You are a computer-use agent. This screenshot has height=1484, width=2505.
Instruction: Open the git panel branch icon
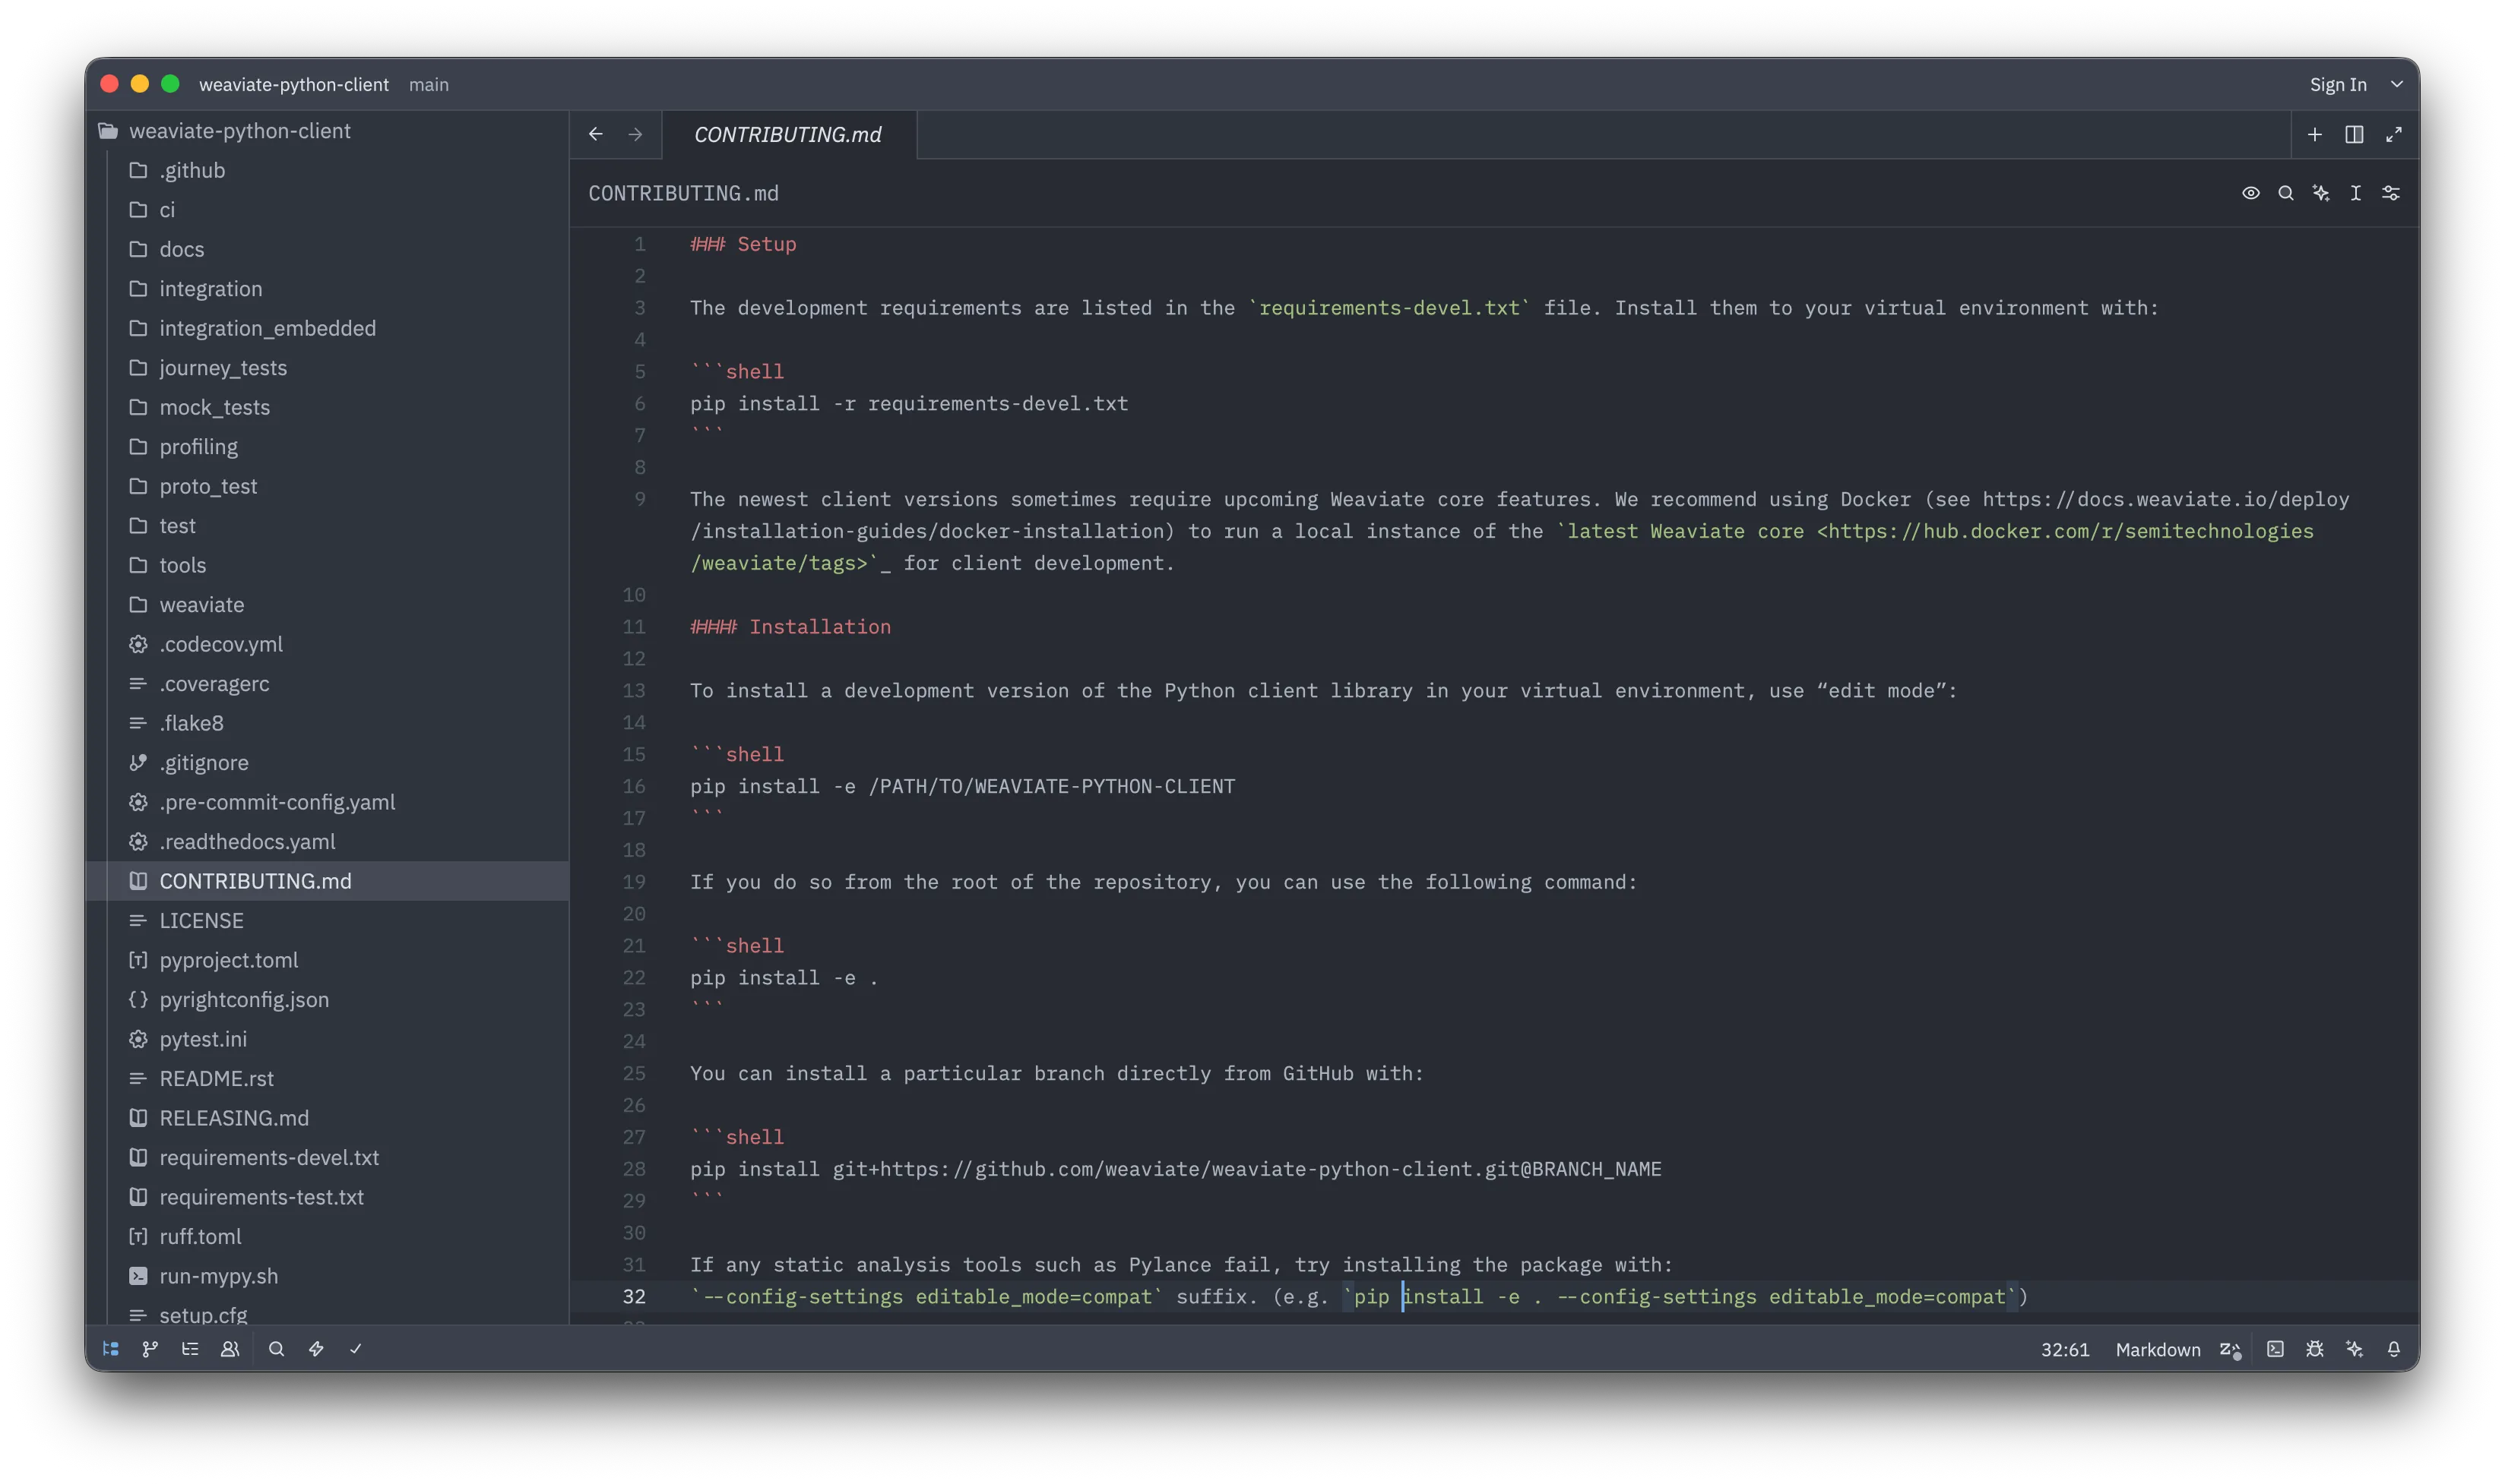150,1349
